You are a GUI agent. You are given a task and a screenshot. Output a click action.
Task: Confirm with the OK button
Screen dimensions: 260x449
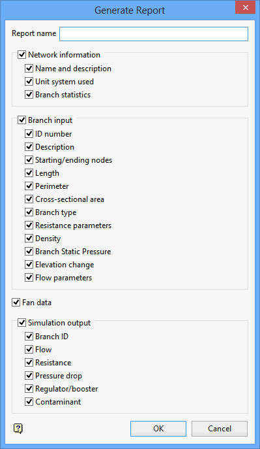click(x=158, y=429)
